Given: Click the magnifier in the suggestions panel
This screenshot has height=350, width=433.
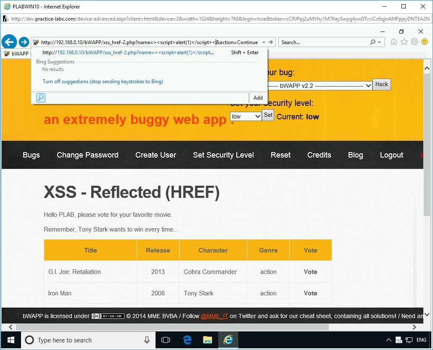Looking at the screenshot, I should coord(40,97).
